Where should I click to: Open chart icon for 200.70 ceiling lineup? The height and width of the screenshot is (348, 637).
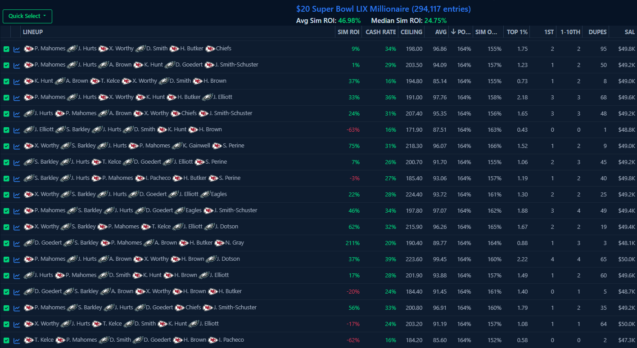point(17,162)
